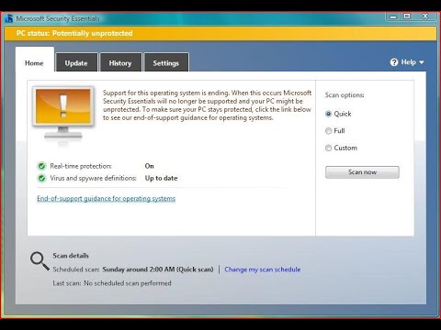Click the orange warning monitor icon

tap(63, 113)
